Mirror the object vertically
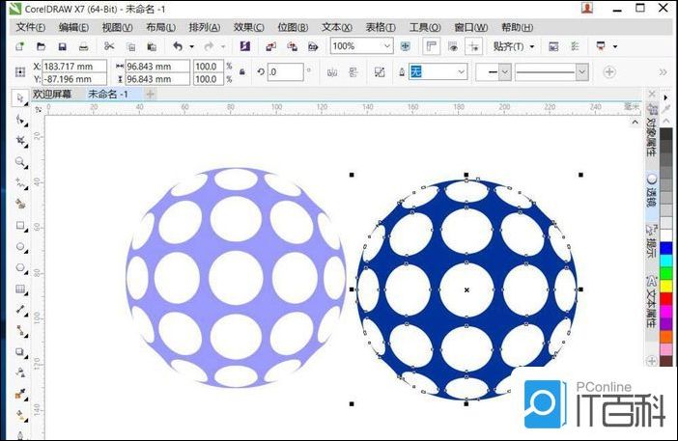678x441 pixels. click(x=353, y=72)
